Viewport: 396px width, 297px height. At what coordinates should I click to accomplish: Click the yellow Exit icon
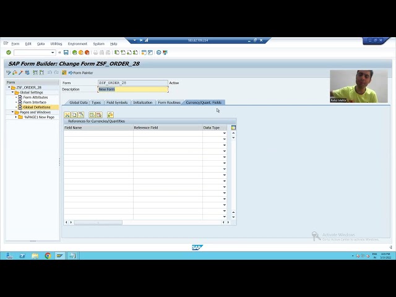coord(81,53)
